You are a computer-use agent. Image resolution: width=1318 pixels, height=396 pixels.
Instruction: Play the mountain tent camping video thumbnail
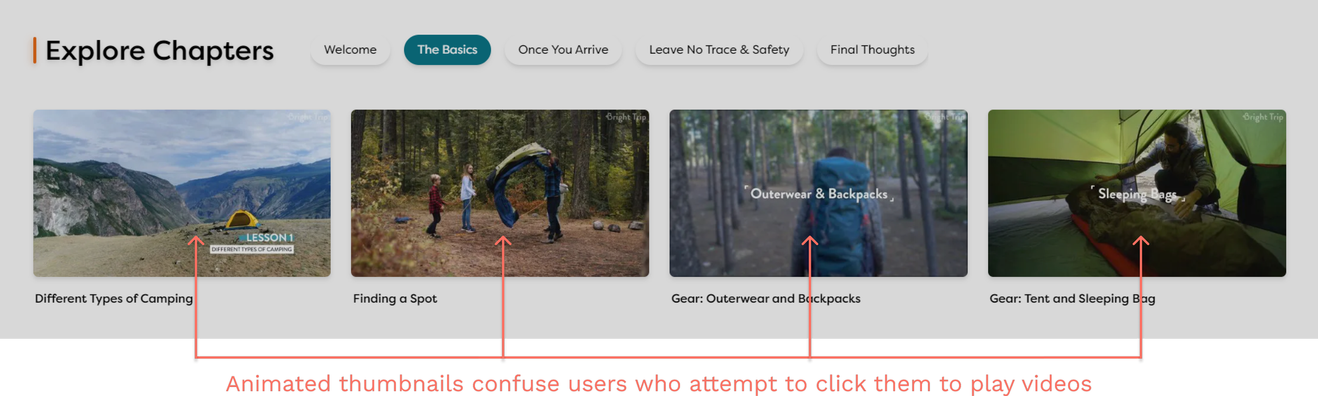182,193
